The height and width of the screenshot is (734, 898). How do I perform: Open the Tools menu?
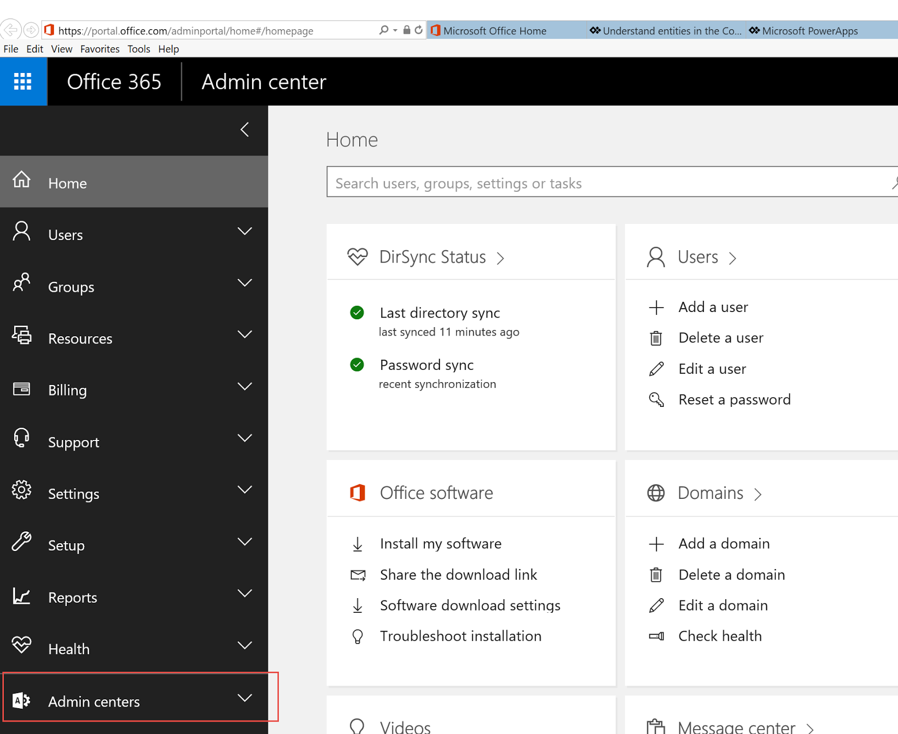139,49
